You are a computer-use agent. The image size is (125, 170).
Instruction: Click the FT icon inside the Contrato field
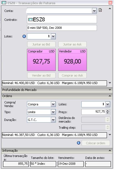click(x=30, y=19)
